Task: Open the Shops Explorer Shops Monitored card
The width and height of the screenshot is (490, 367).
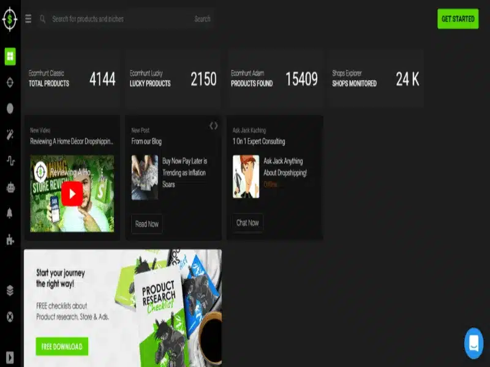Action: click(376, 78)
